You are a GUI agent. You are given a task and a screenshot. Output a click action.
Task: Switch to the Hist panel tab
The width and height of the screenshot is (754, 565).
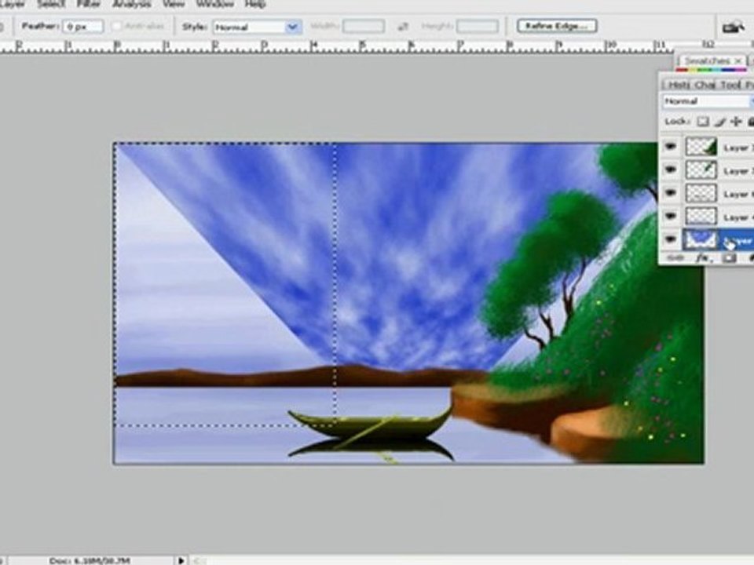(x=679, y=85)
